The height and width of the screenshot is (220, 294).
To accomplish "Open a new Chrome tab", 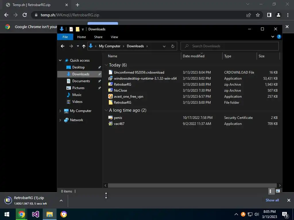I will tap(78, 5).
